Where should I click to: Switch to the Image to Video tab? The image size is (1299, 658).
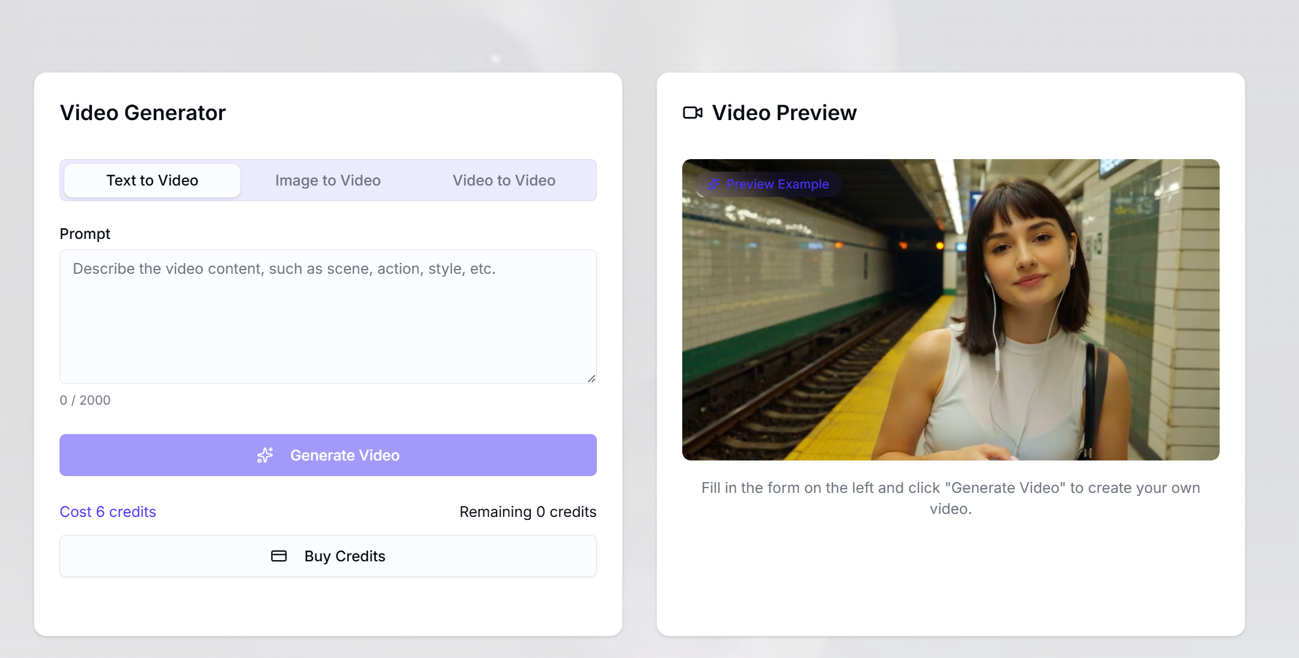pyautogui.click(x=328, y=180)
